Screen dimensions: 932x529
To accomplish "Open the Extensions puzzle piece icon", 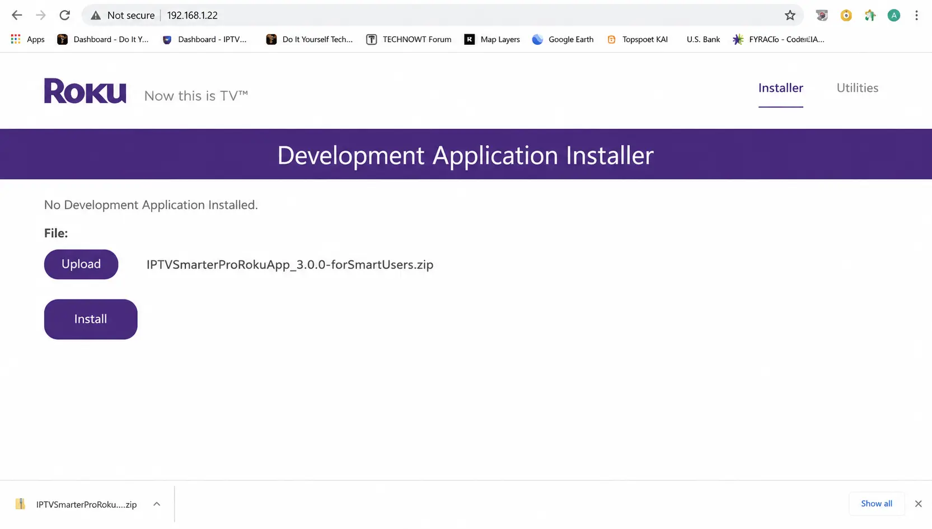I will 870,15.
